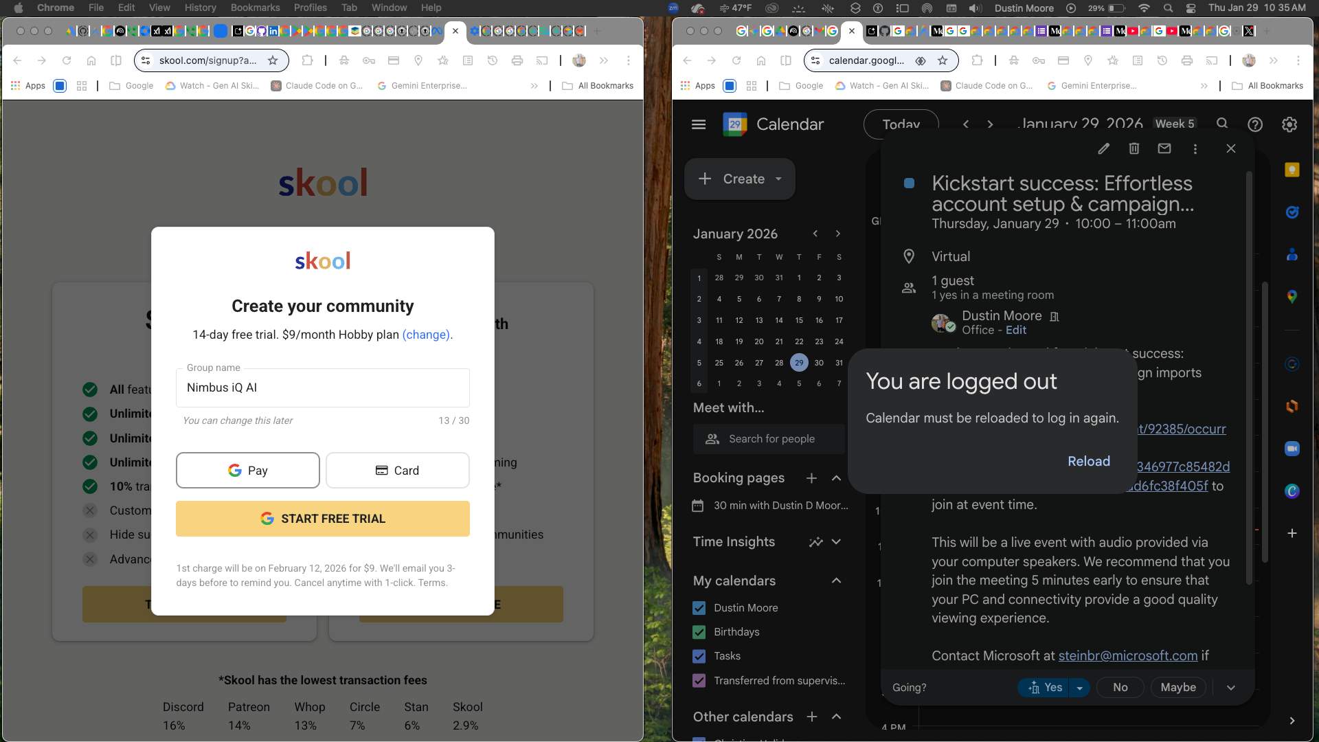
Task: Click the Calendar support help icon
Action: 1255,124
